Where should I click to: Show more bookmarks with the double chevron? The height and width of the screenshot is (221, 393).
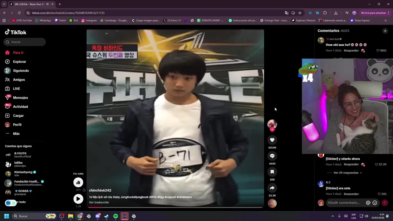click(x=386, y=21)
